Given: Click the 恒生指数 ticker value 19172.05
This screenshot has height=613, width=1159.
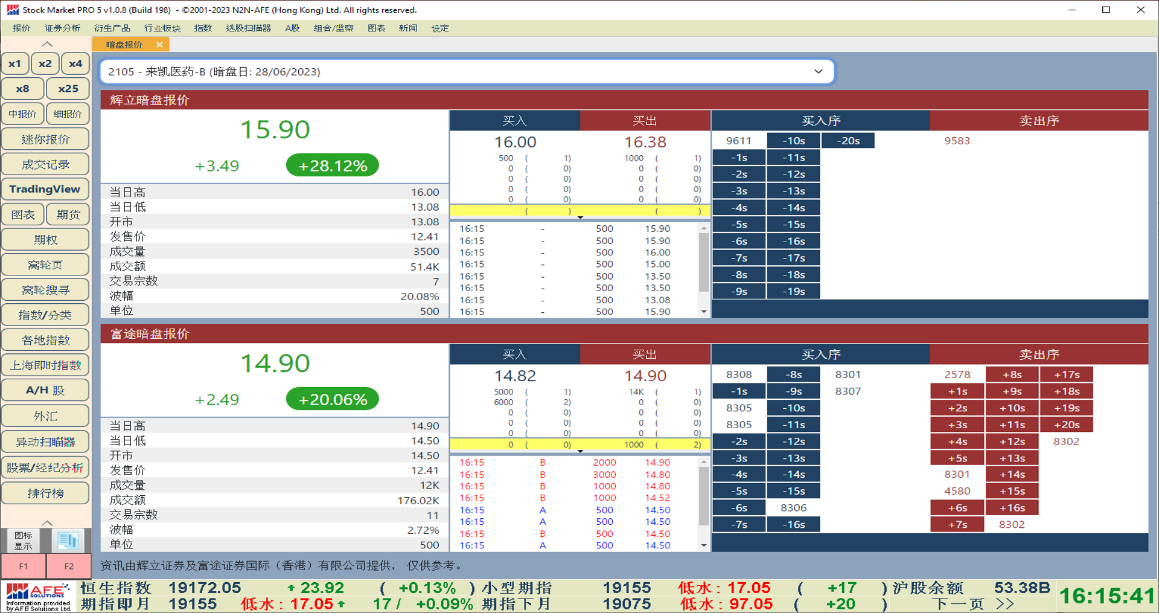Looking at the screenshot, I should point(204,588).
